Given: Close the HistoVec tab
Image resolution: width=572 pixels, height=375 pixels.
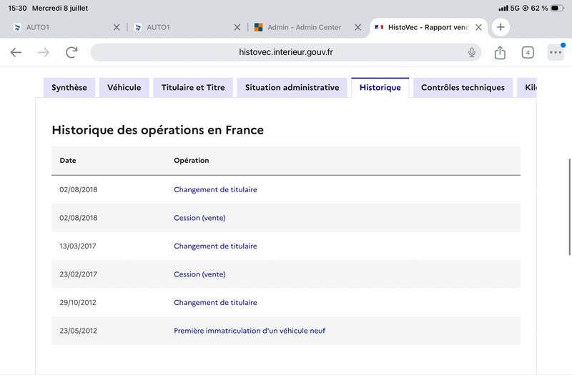Looking at the screenshot, I should (478, 27).
